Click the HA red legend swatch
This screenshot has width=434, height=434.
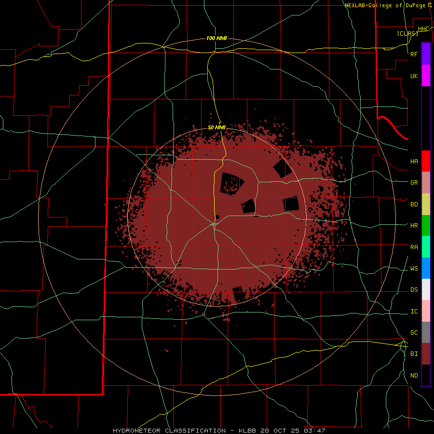(x=426, y=161)
